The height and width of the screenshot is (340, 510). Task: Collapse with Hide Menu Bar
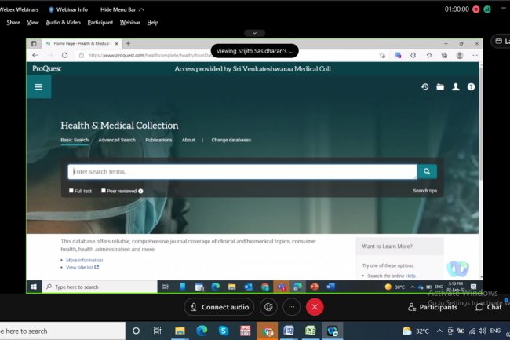(122, 9)
